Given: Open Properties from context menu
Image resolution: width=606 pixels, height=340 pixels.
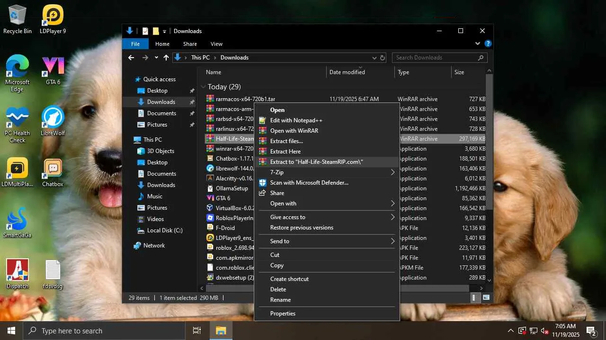Looking at the screenshot, I should (327, 314).
